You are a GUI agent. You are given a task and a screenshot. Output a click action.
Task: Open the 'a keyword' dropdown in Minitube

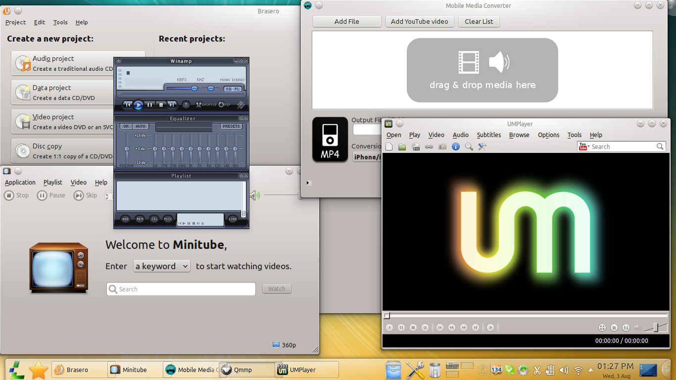tap(162, 266)
